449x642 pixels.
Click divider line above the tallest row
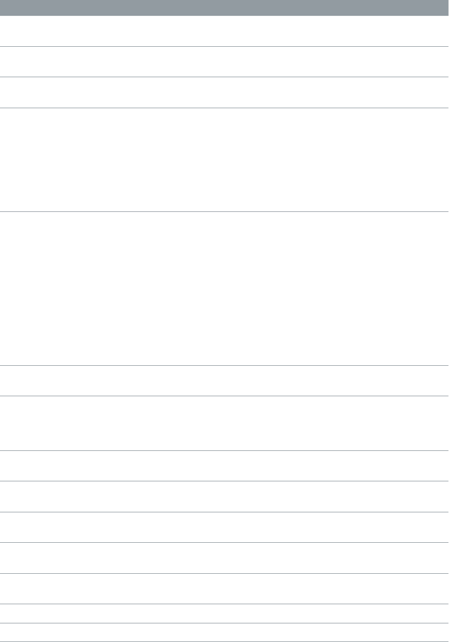coord(224,211)
